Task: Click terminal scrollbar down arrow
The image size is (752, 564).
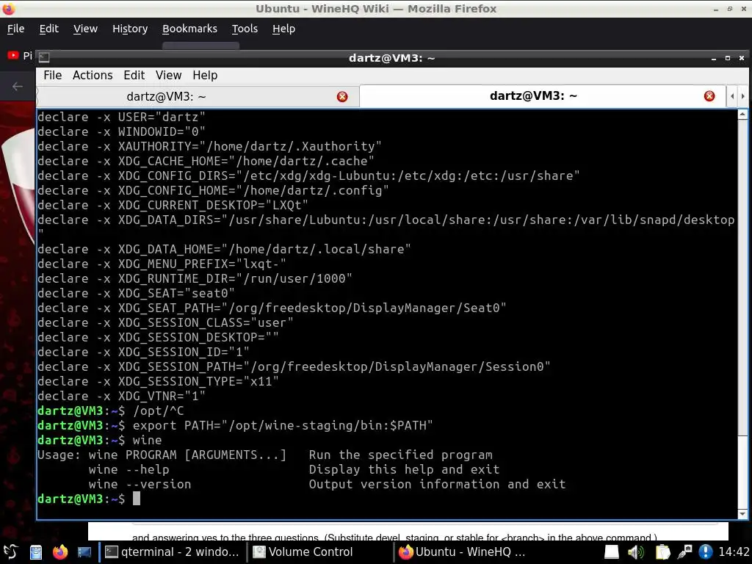Action: click(742, 514)
